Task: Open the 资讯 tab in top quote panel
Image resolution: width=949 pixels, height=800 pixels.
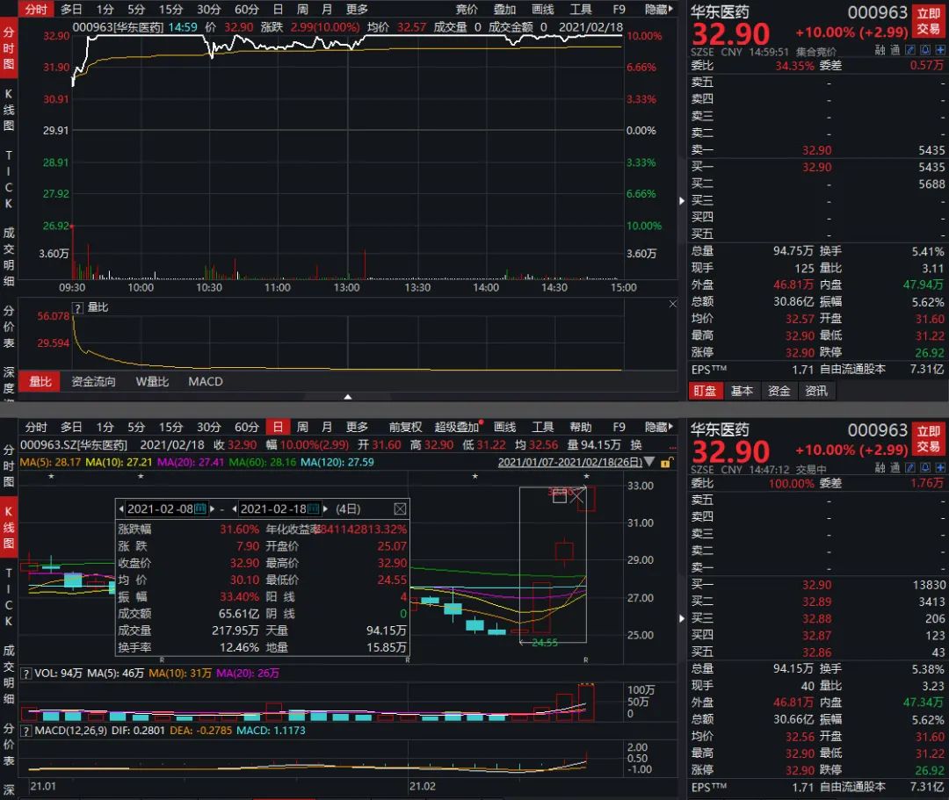Action: [x=816, y=391]
